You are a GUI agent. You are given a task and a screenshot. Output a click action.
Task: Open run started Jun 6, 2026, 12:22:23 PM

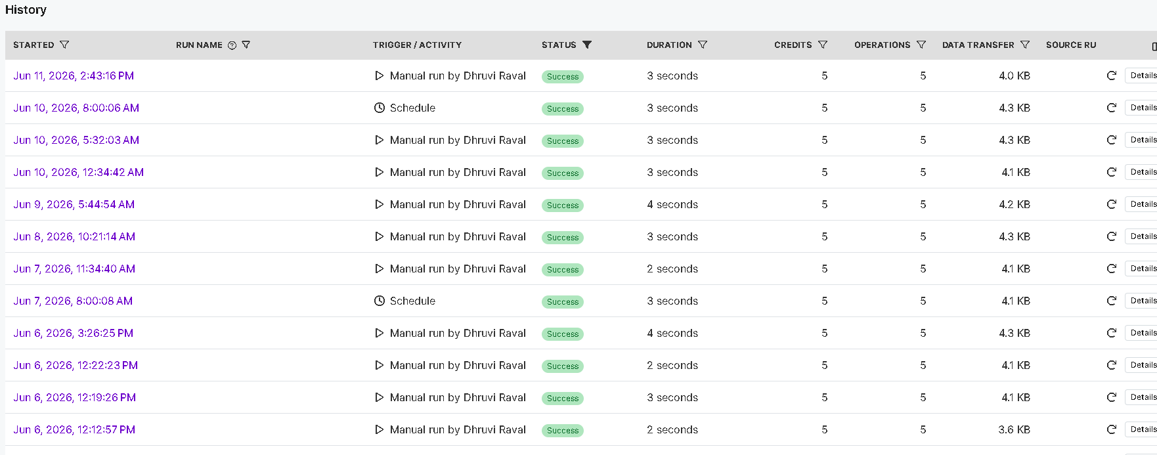pos(76,365)
